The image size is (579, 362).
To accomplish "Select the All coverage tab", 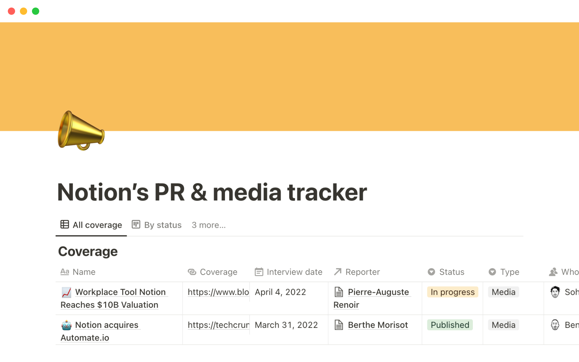I will pos(97,225).
